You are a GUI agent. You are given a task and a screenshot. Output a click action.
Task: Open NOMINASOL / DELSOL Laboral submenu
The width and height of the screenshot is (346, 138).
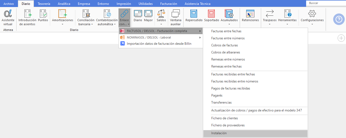click(x=161, y=37)
